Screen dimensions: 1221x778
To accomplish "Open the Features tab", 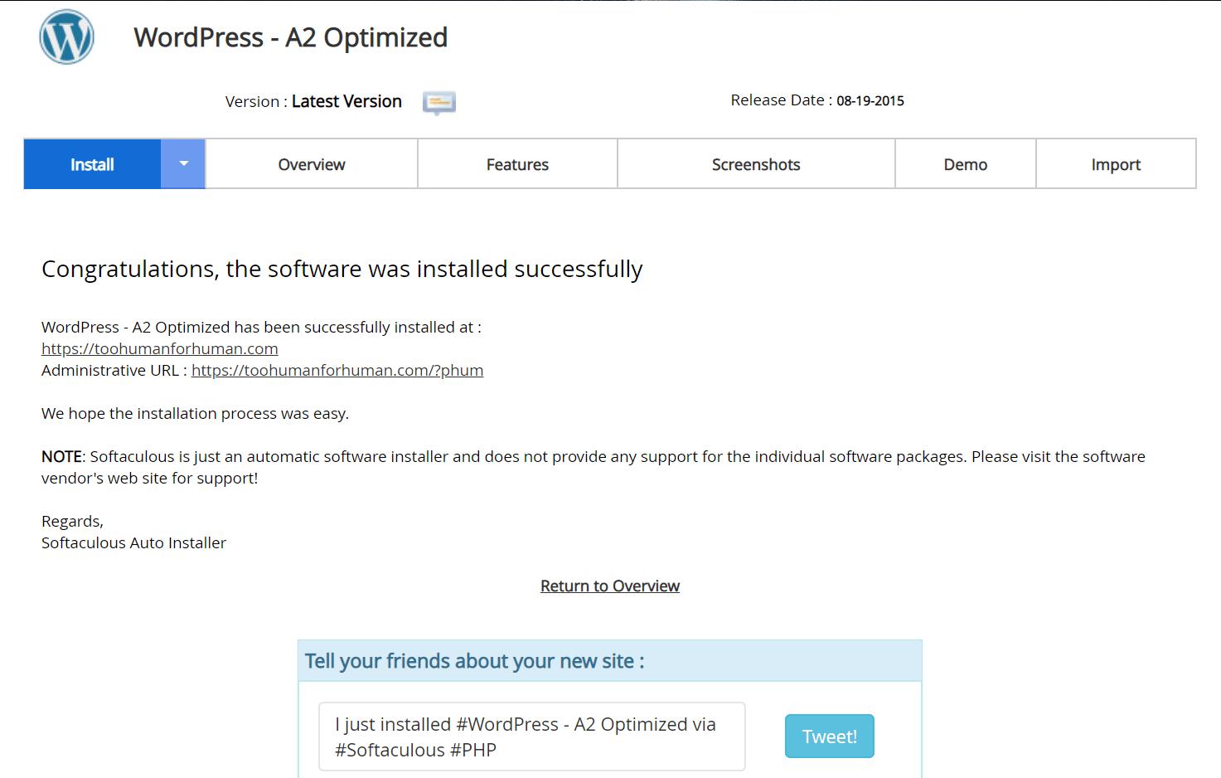I will [517, 164].
